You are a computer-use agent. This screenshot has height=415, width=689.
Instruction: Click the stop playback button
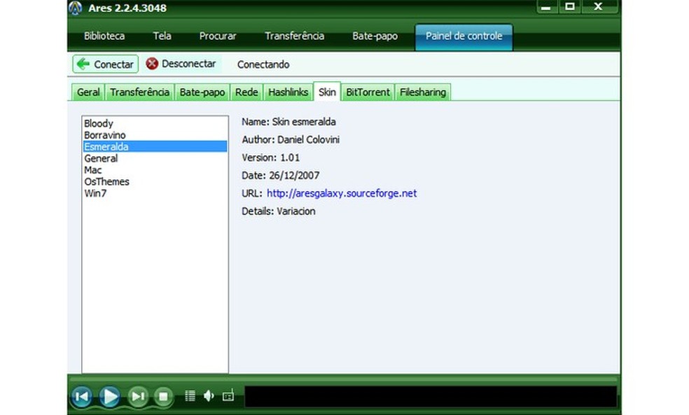[163, 397]
